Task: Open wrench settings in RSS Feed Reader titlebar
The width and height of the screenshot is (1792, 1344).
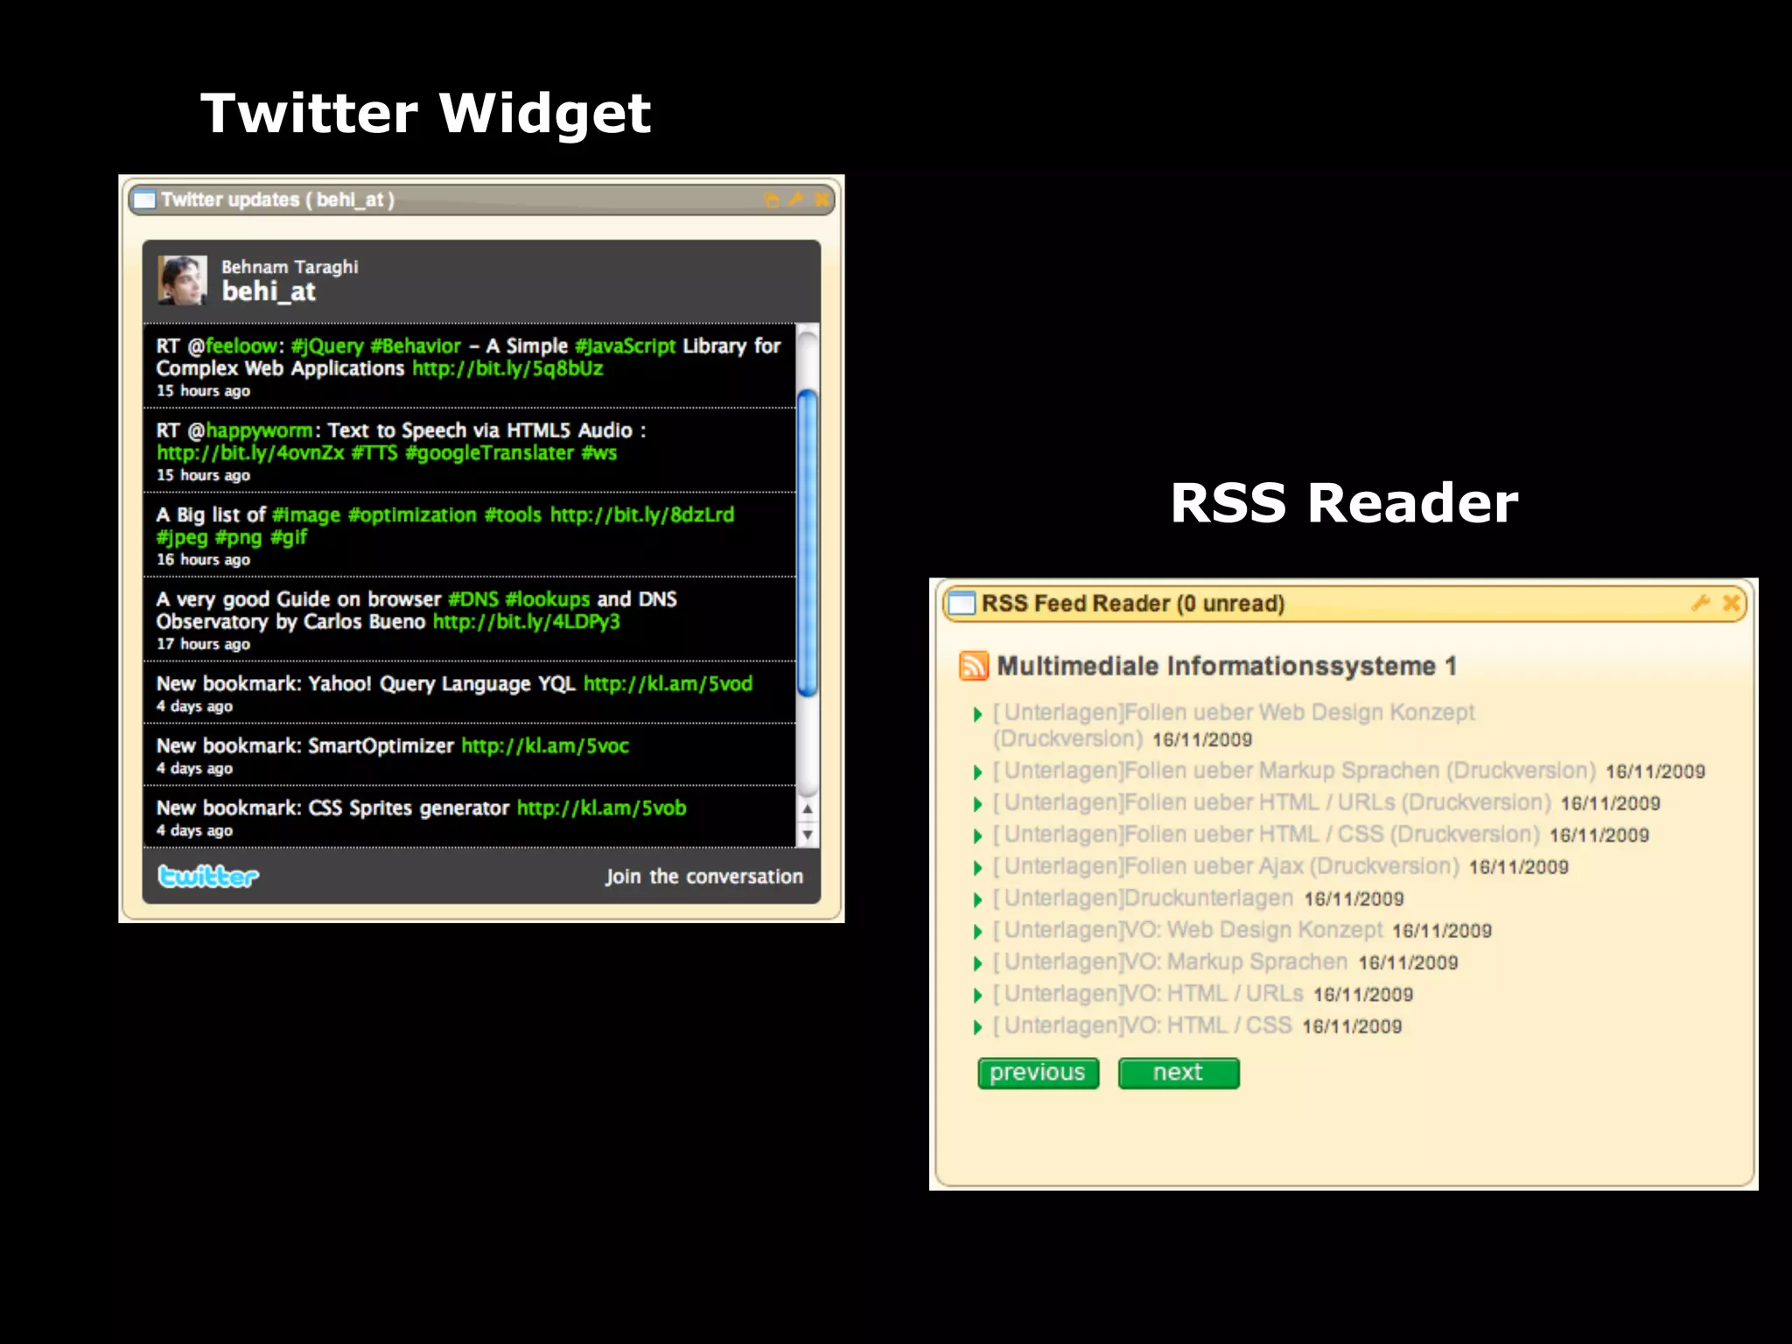Action: click(x=1700, y=603)
